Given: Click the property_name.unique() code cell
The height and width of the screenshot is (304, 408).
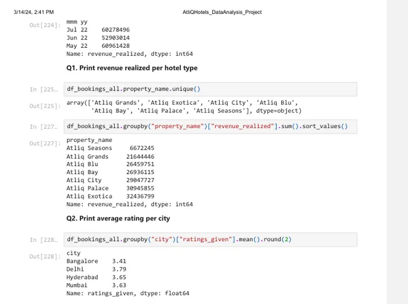Looking at the screenshot, I should click(x=210, y=89).
